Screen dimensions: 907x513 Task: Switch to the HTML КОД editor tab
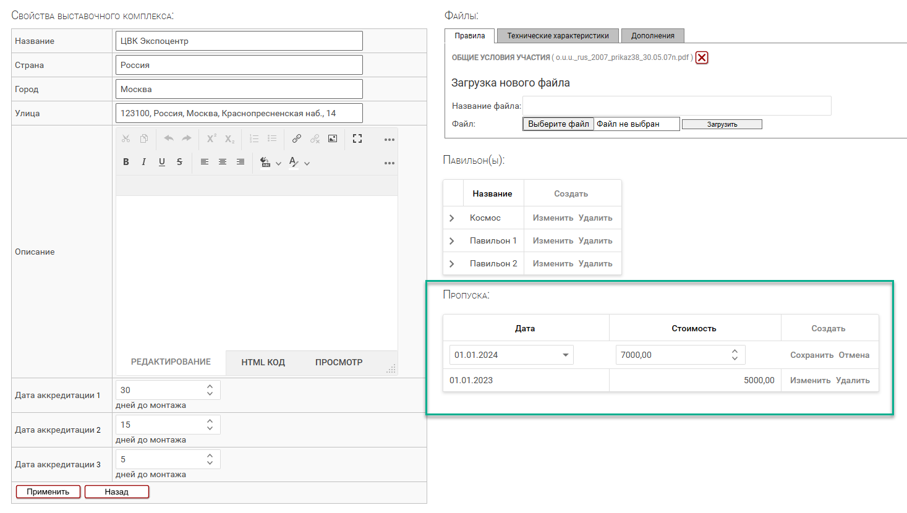click(x=263, y=362)
